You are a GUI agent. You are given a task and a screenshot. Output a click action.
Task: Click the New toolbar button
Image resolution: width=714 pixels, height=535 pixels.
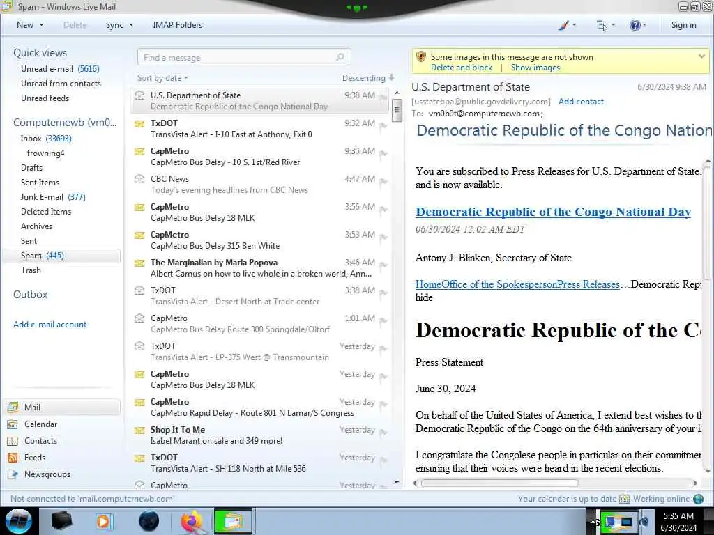pyautogui.click(x=25, y=25)
